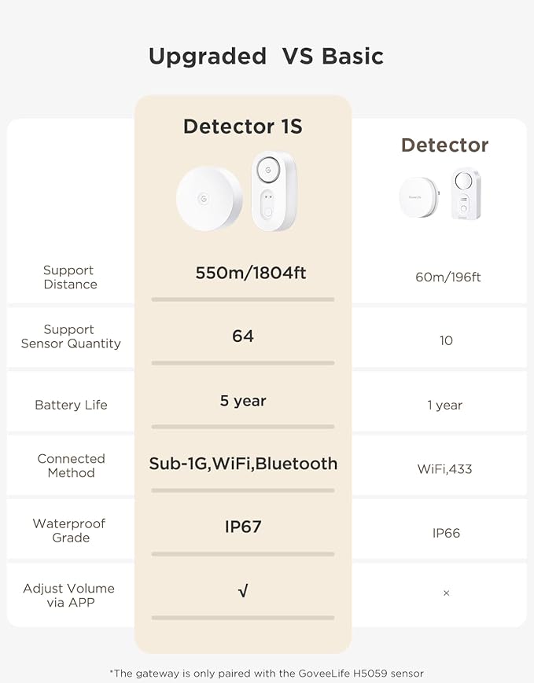Viewport: 534px width, 683px height.
Task: Click the × mark in the Detector column
Action: point(447,593)
